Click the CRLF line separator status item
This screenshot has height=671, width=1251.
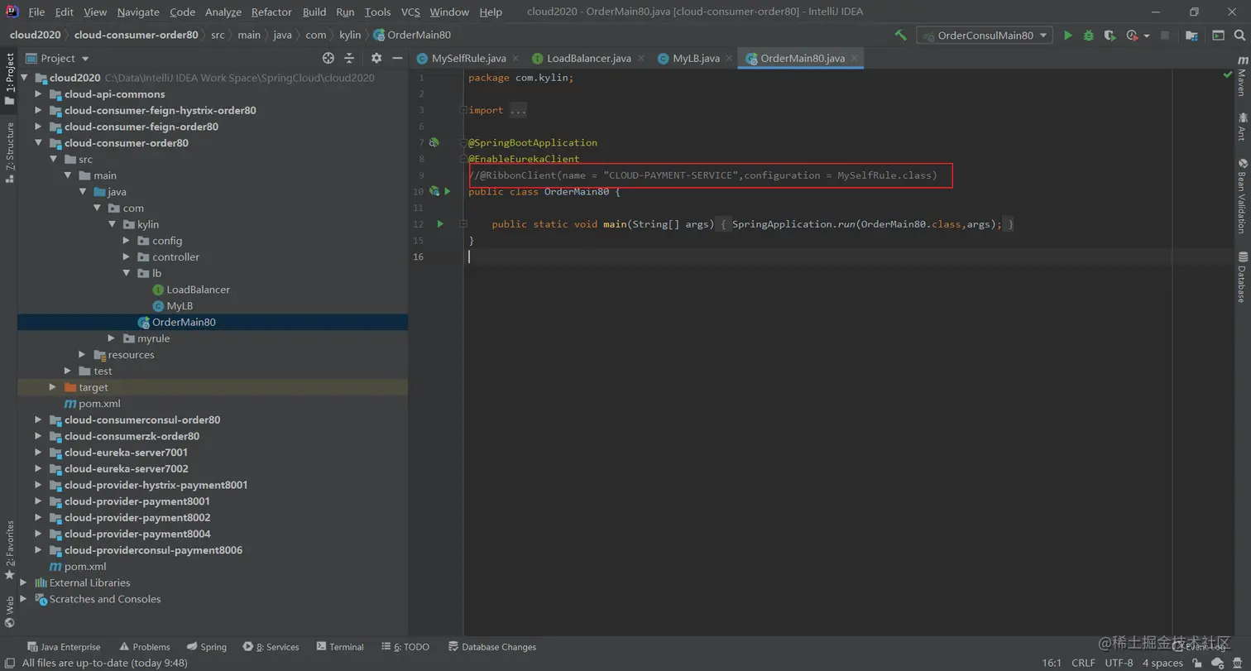(1083, 663)
